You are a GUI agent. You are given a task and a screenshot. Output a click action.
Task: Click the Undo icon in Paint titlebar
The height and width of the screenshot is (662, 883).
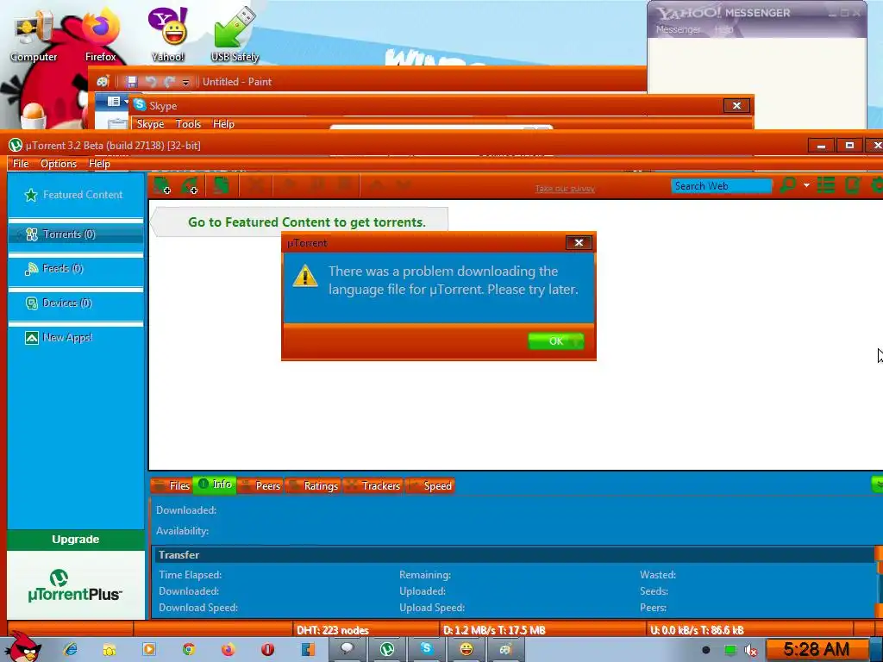[x=150, y=82]
